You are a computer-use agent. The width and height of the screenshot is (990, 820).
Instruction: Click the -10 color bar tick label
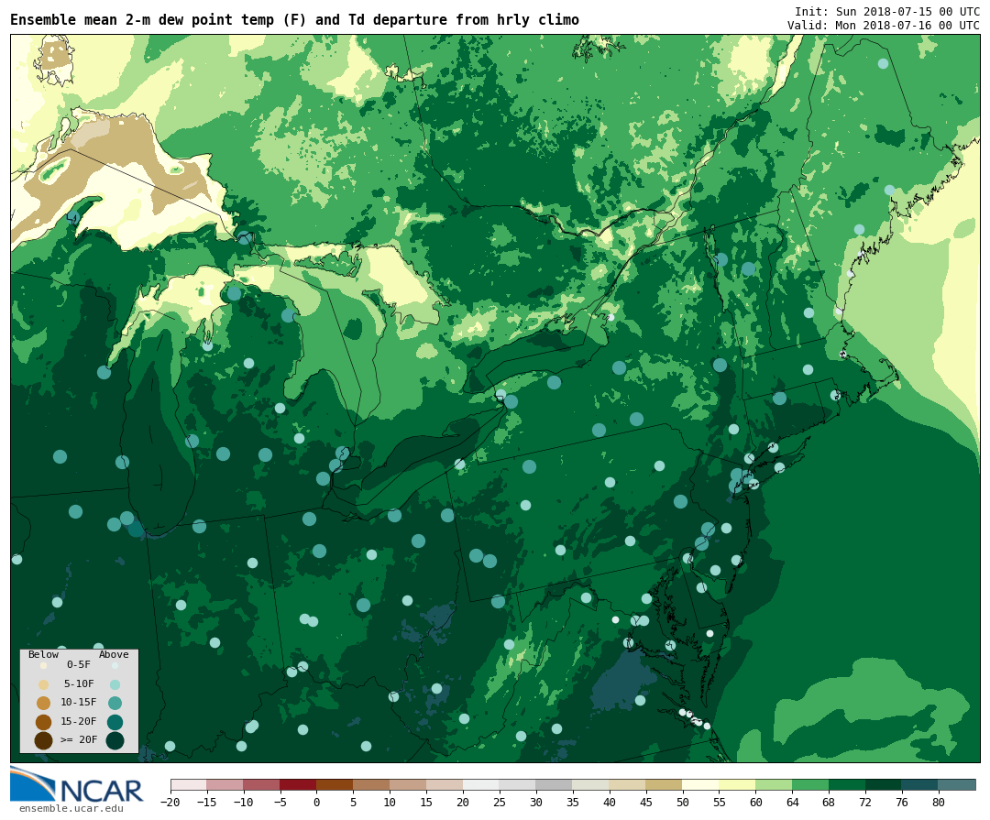243,803
